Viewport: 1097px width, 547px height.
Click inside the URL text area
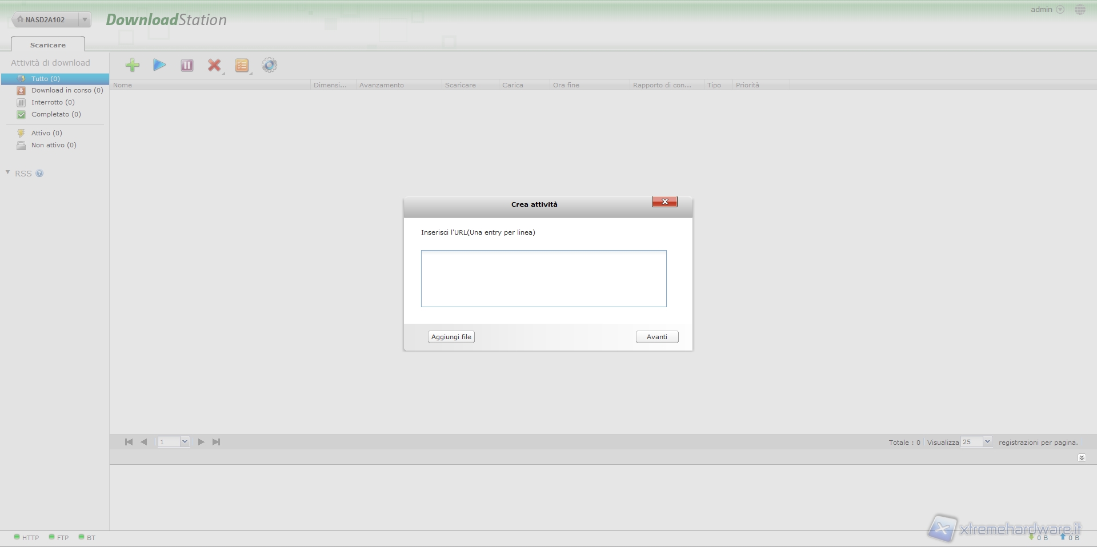(543, 278)
